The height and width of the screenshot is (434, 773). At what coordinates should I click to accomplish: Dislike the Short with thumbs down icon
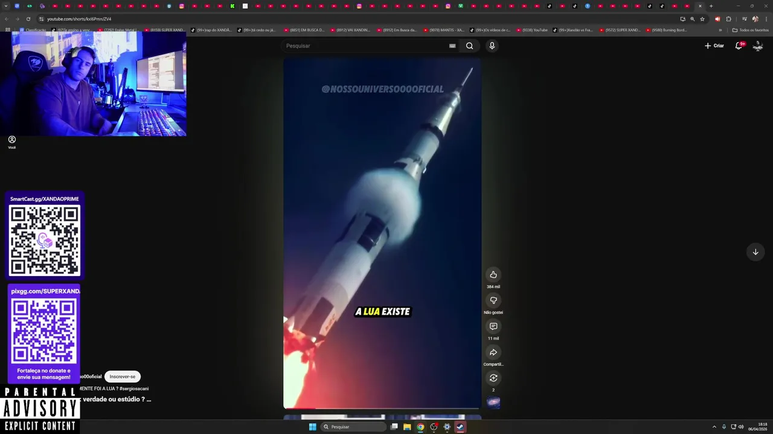[x=493, y=301]
